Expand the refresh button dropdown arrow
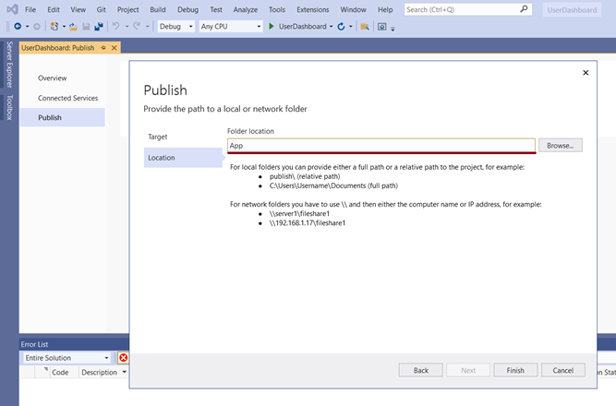616x406 pixels. tap(350, 27)
